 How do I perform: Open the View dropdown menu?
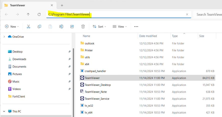pos(120,27)
